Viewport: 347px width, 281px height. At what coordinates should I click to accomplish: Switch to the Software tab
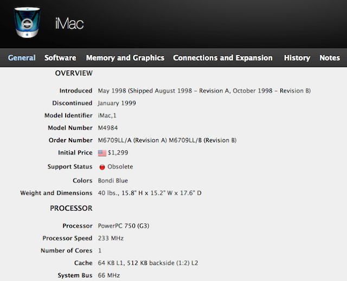coord(60,58)
